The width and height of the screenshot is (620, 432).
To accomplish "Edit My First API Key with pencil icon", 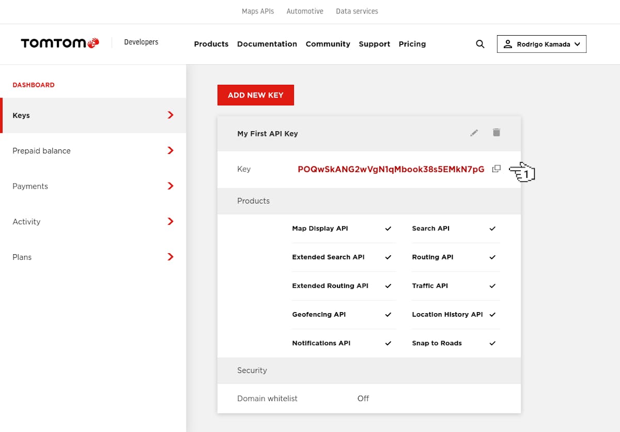I will click(474, 133).
